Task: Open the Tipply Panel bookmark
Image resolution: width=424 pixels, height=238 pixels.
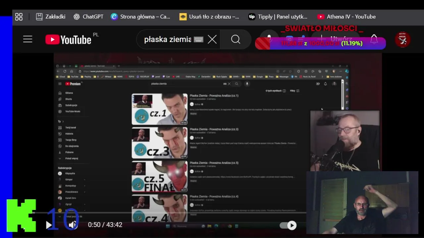Action: [278, 17]
